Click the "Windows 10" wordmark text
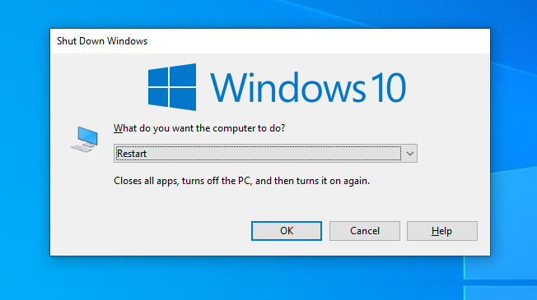The width and height of the screenshot is (537, 300). point(308,87)
